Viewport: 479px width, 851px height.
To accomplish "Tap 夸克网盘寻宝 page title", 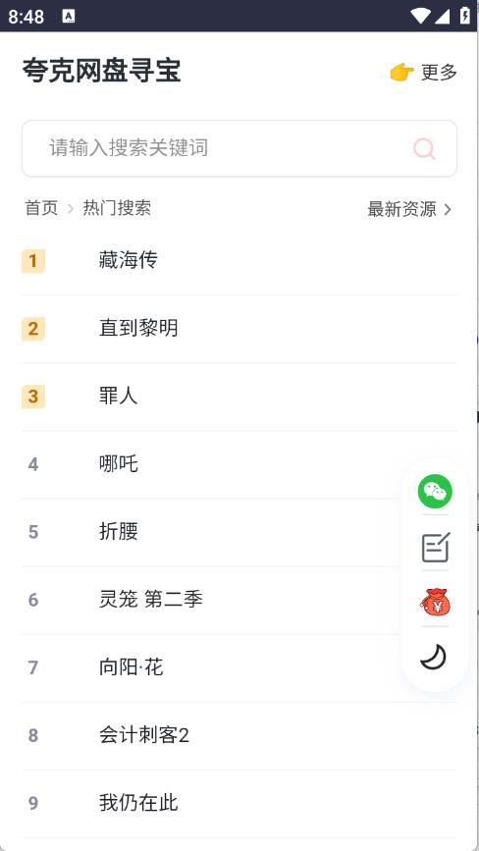I will coord(101,71).
